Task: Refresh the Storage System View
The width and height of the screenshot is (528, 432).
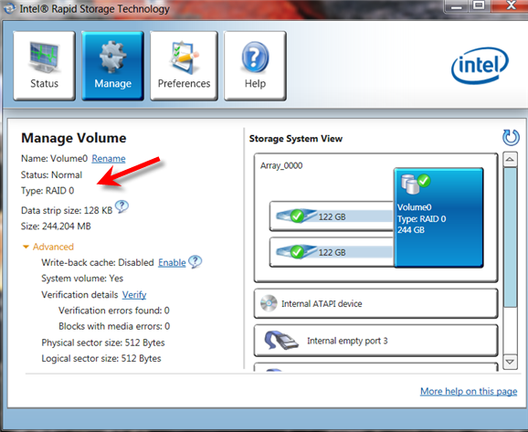Action: coord(511,137)
